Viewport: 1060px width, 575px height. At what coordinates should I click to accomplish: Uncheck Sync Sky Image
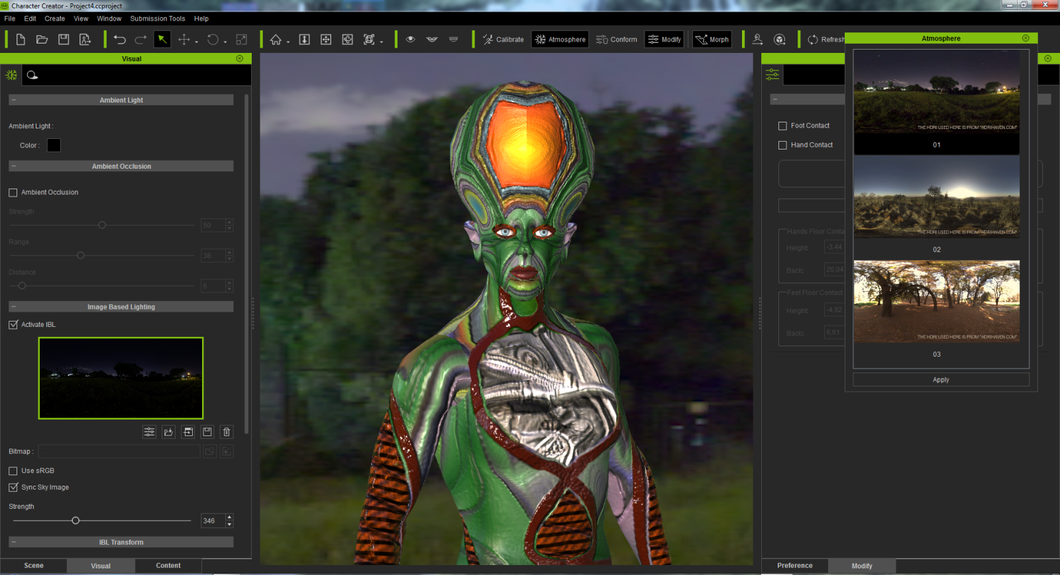pos(13,488)
